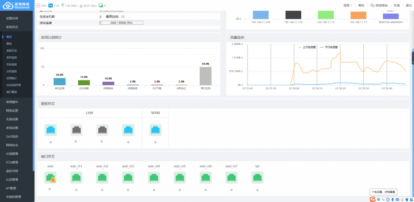This screenshot has height=202, width=414.
Task: Toggle the orange upstream traffic legend
Action: click(x=307, y=47)
